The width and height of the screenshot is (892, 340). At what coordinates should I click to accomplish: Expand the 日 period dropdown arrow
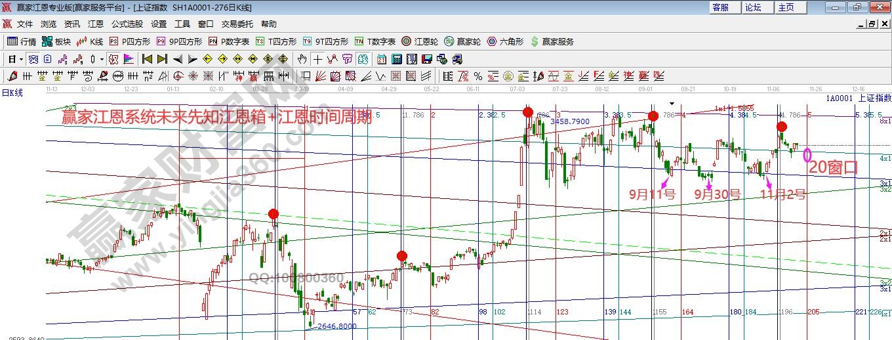20,59
